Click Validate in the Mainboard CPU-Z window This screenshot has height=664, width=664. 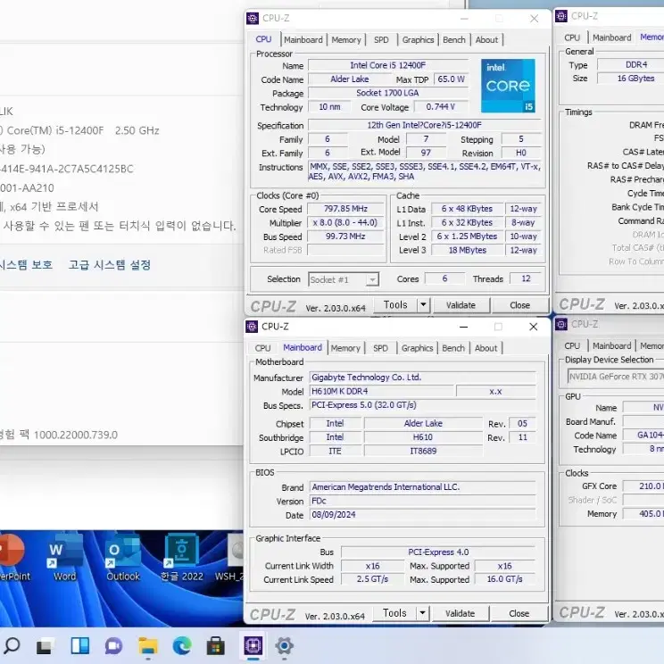pyautogui.click(x=460, y=613)
